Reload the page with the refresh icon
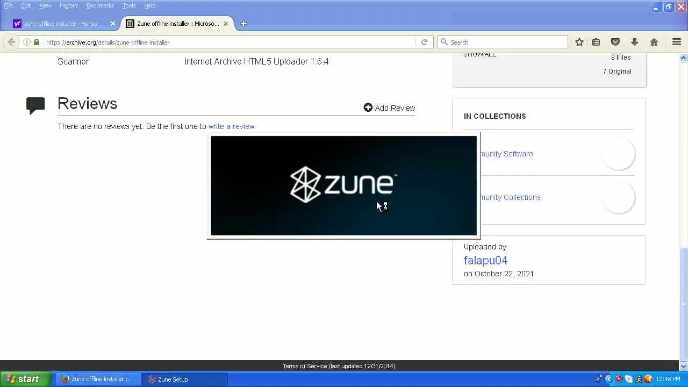Screen dimensions: 688x387 (x=424, y=42)
